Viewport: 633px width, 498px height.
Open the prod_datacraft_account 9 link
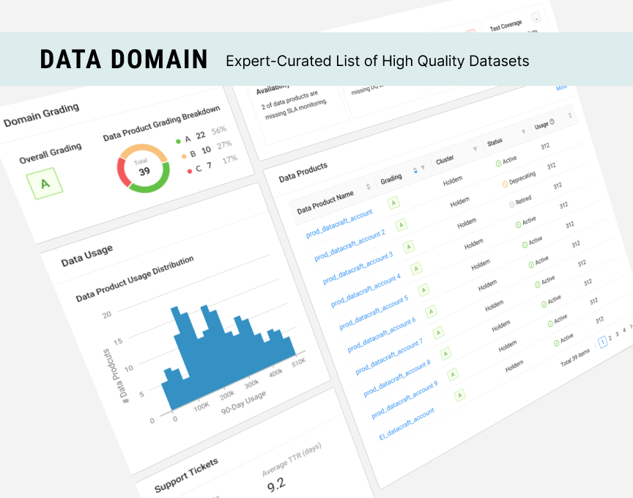(x=404, y=400)
